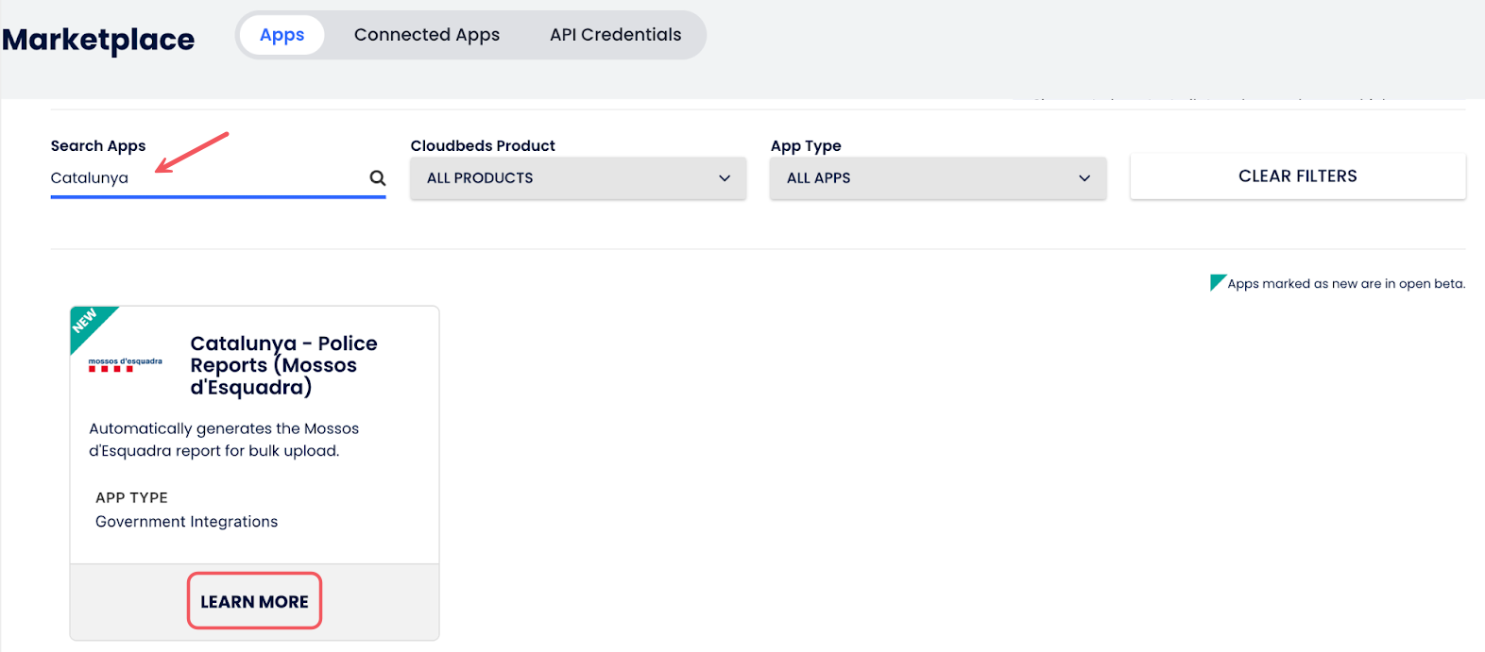This screenshot has height=652, width=1485.
Task: Go to the API Credentials tab
Action: tap(615, 35)
